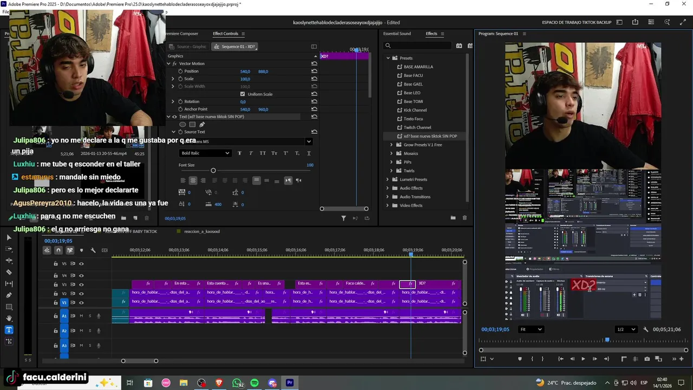Open Timeline Display Settings wrench
The image size is (693, 390).
click(x=93, y=250)
